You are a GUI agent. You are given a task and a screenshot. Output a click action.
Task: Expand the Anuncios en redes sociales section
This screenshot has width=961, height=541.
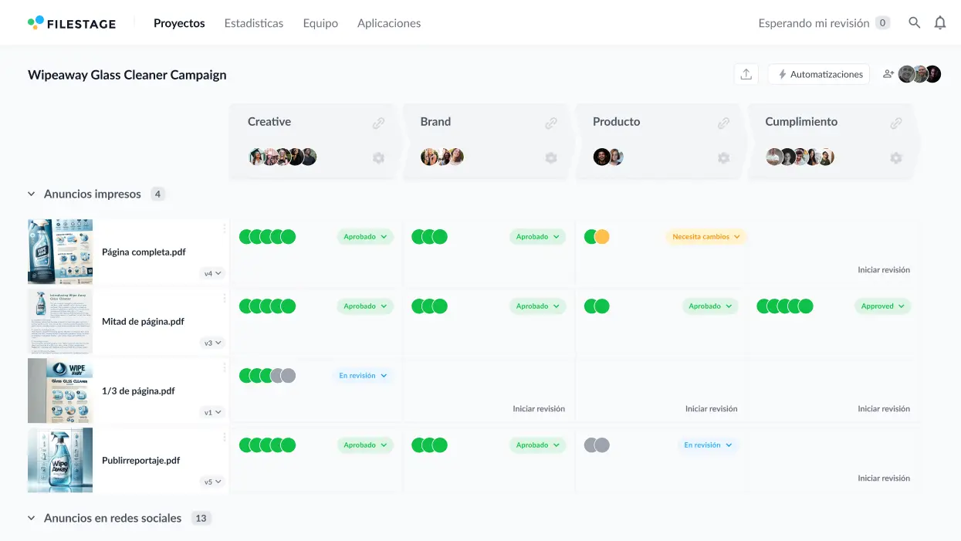click(31, 518)
